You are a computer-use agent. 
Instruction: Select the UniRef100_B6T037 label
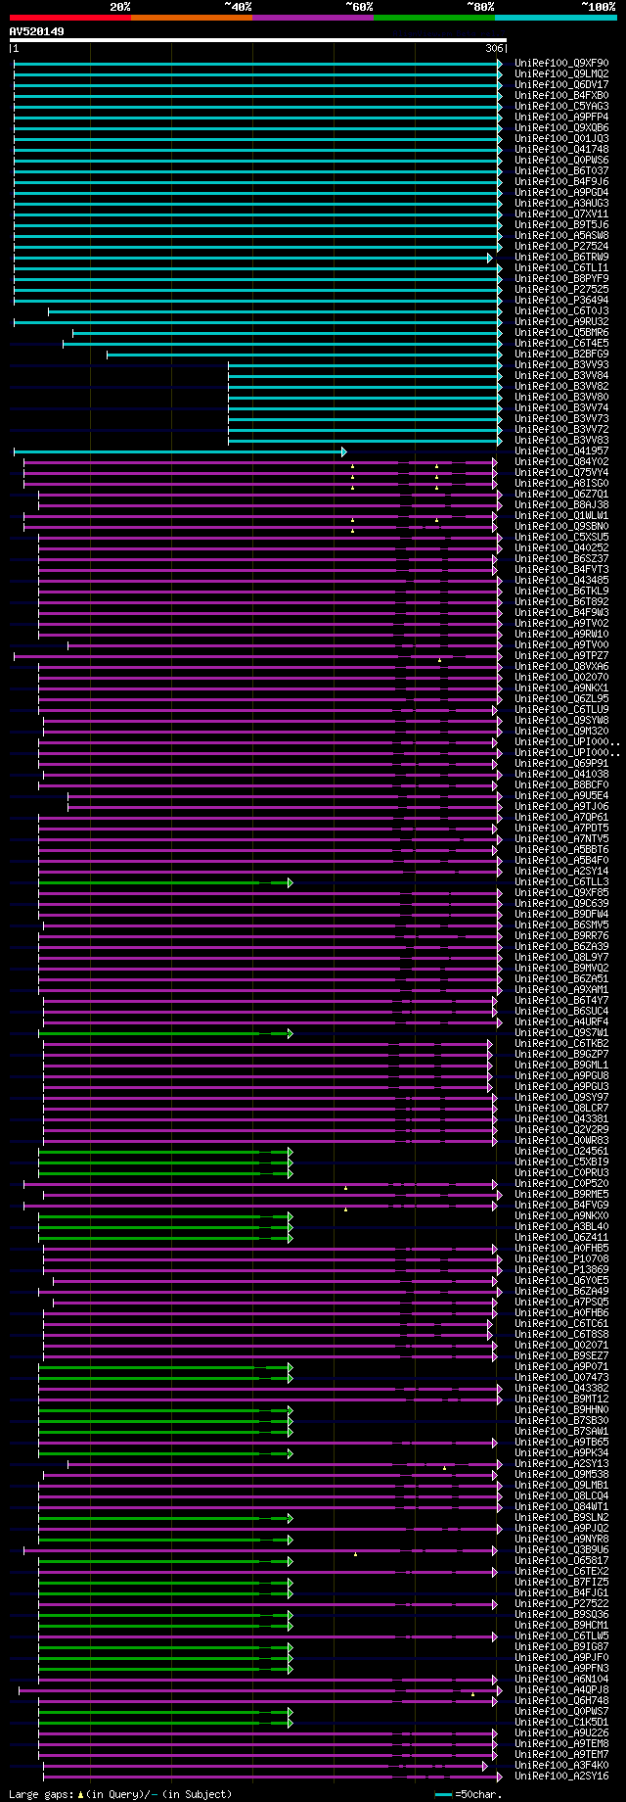(x=561, y=170)
